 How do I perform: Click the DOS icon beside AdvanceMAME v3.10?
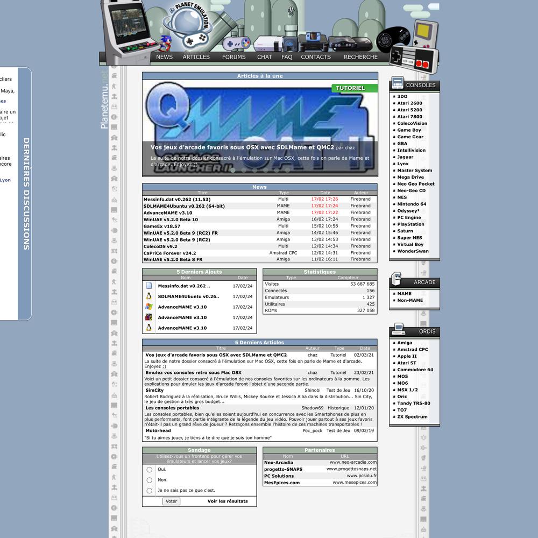[149, 317]
